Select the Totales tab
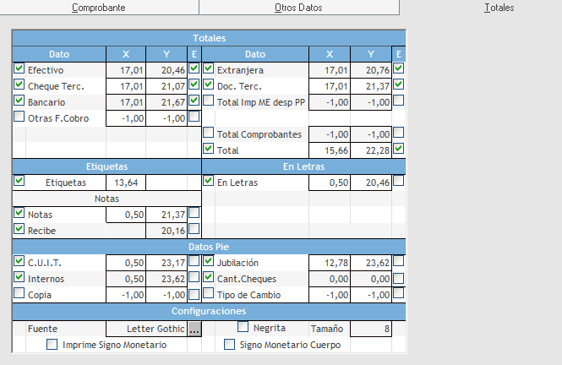 click(499, 8)
